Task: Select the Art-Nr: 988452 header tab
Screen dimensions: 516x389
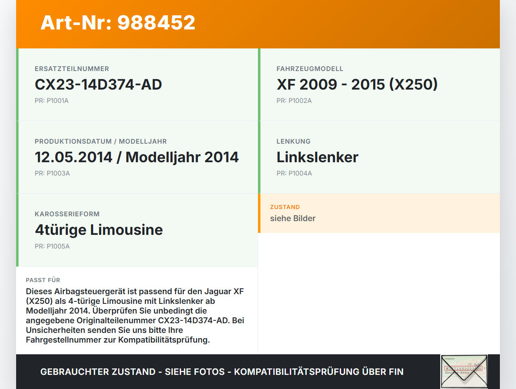Action: pos(118,23)
